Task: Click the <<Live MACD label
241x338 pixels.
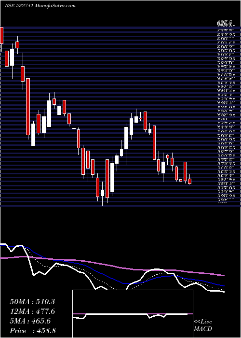Action: [x=203, y=325]
